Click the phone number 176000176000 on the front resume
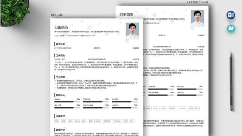 click(72, 36)
